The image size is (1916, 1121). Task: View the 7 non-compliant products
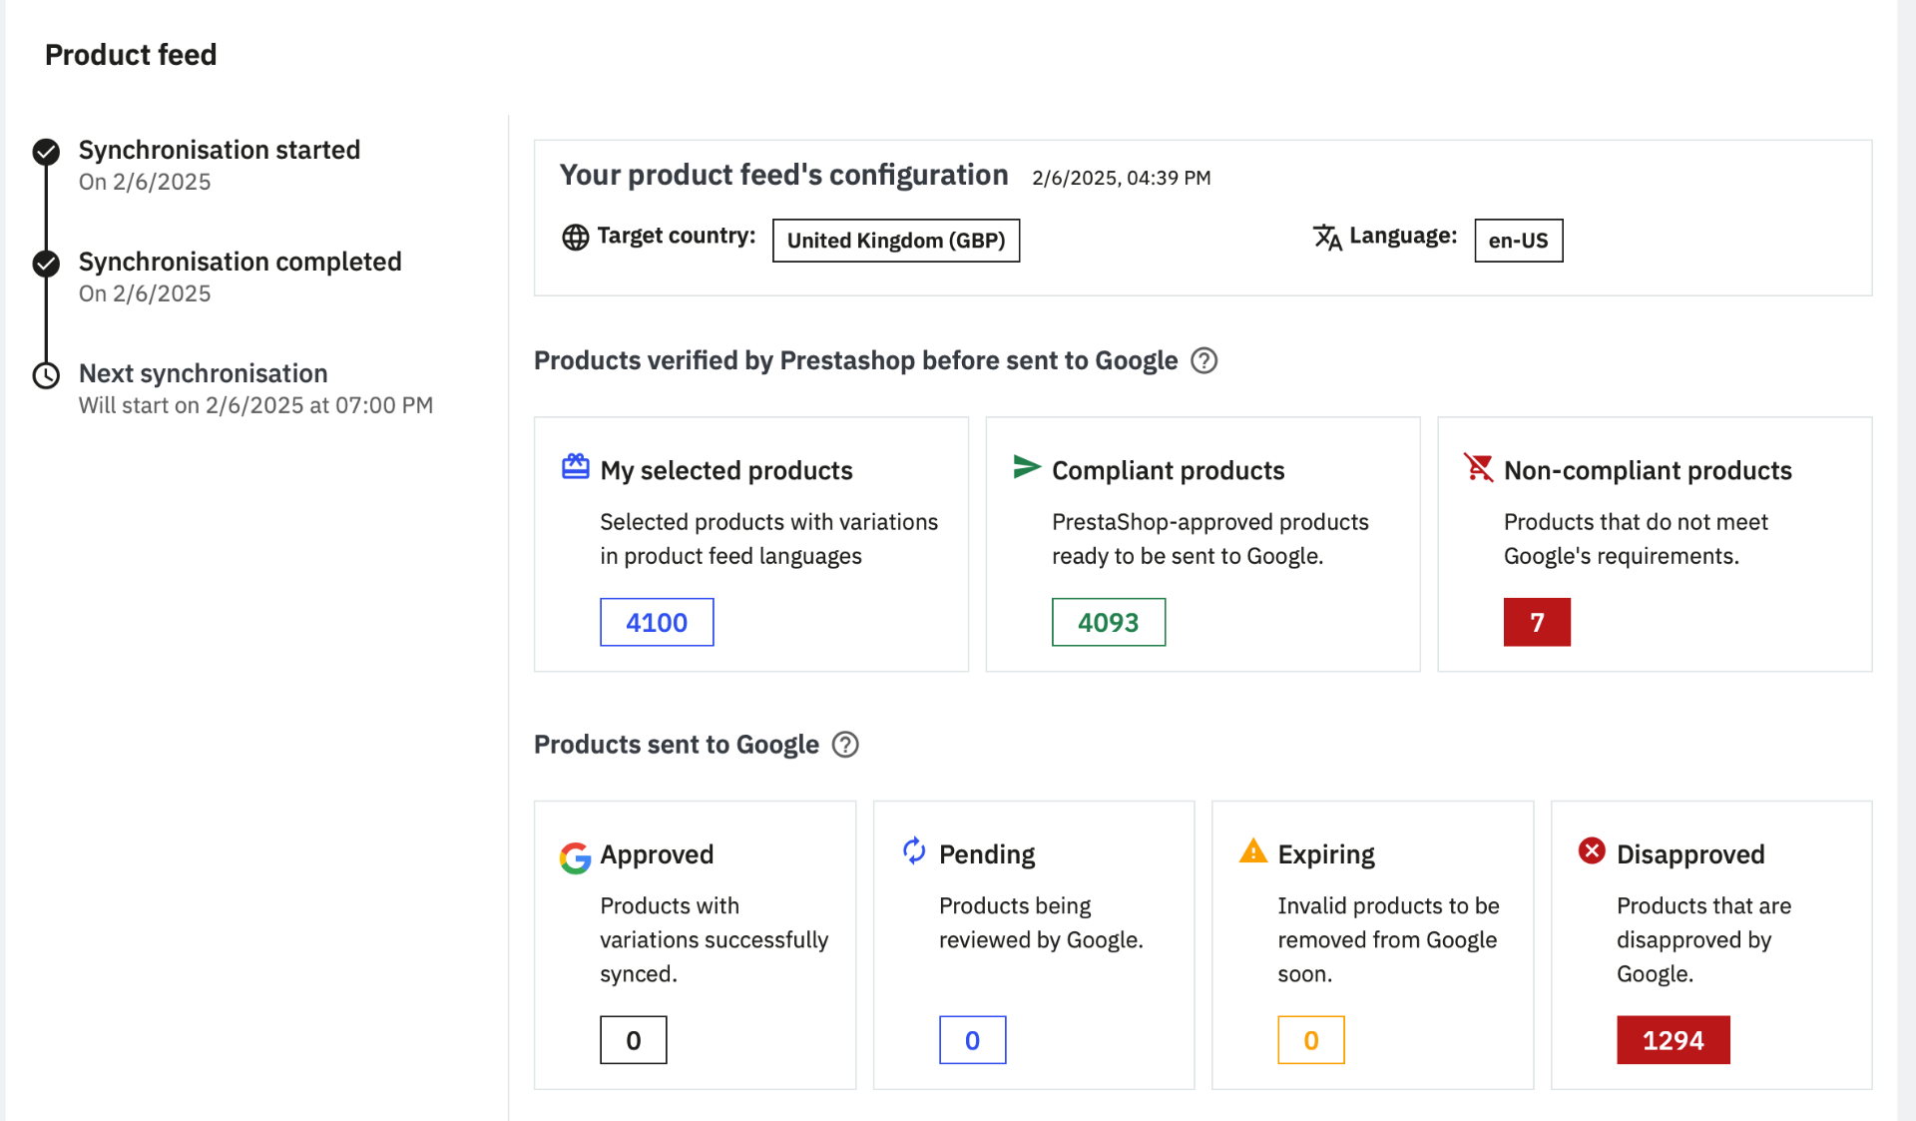tap(1537, 623)
